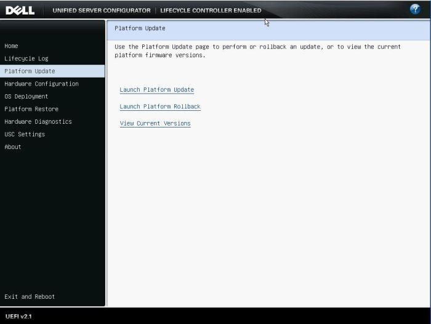Choose Platform Restore in the sidebar
This screenshot has height=324, width=431.
(x=31, y=109)
